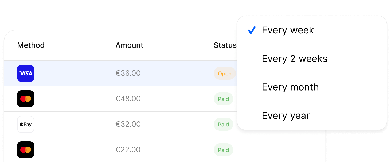
Task: Choose Every 2 weeks from the dropdown
Action: click(x=294, y=59)
